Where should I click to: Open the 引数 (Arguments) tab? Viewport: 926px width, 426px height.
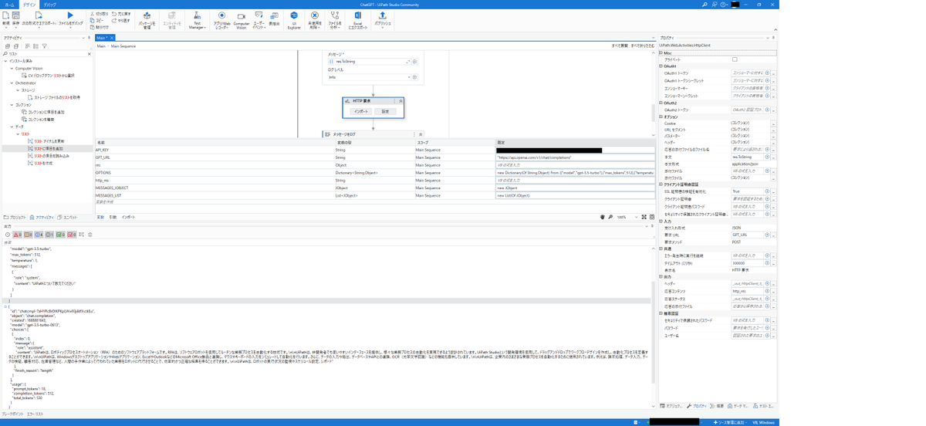[113, 218]
